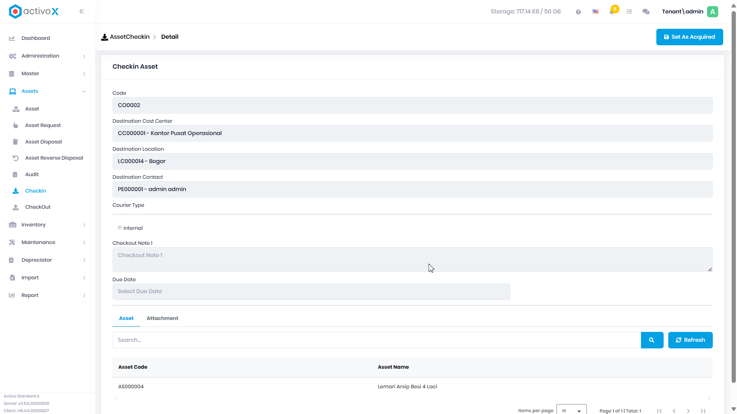The height and width of the screenshot is (414, 737).
Task: Open the Asset Disposal menu item
Action: 43,142
